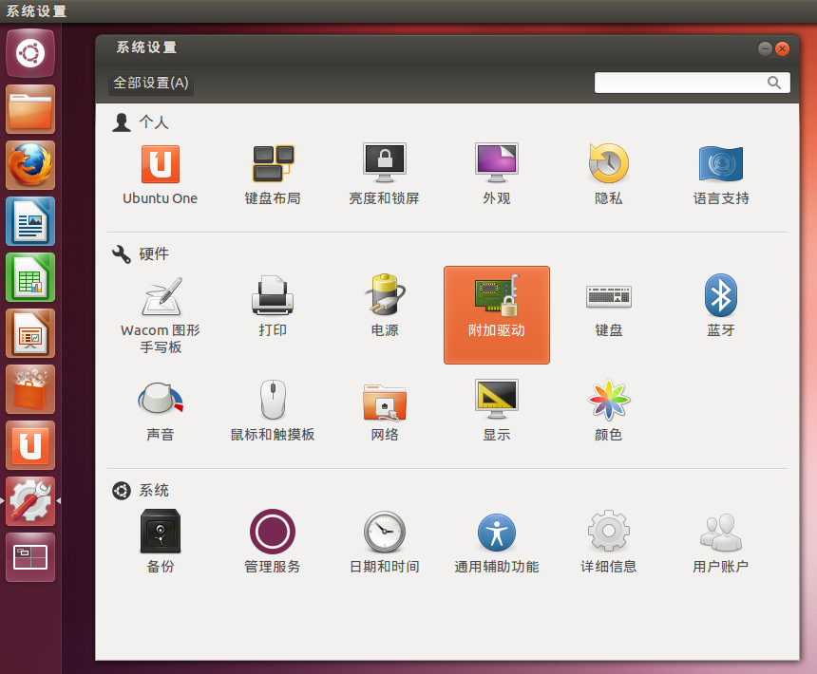Focus the settings search field

click(692, 83)
